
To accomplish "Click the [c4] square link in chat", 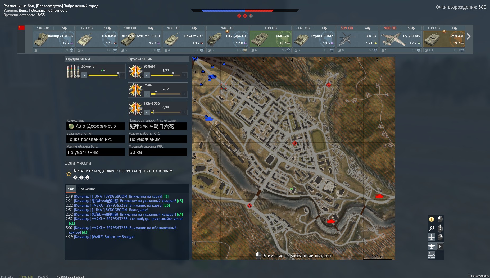I will 180,214.
